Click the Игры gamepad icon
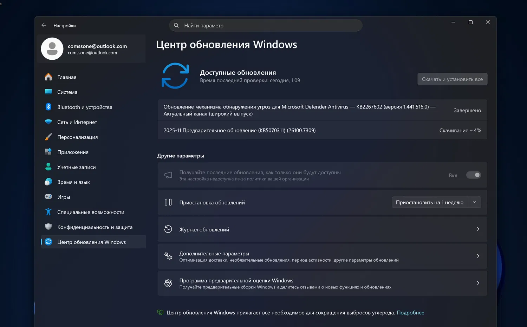Image resolution: width=527 pixels, height=327 pixels. [48, 197]
